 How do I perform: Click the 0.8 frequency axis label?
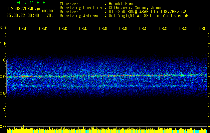coord(3,93)
